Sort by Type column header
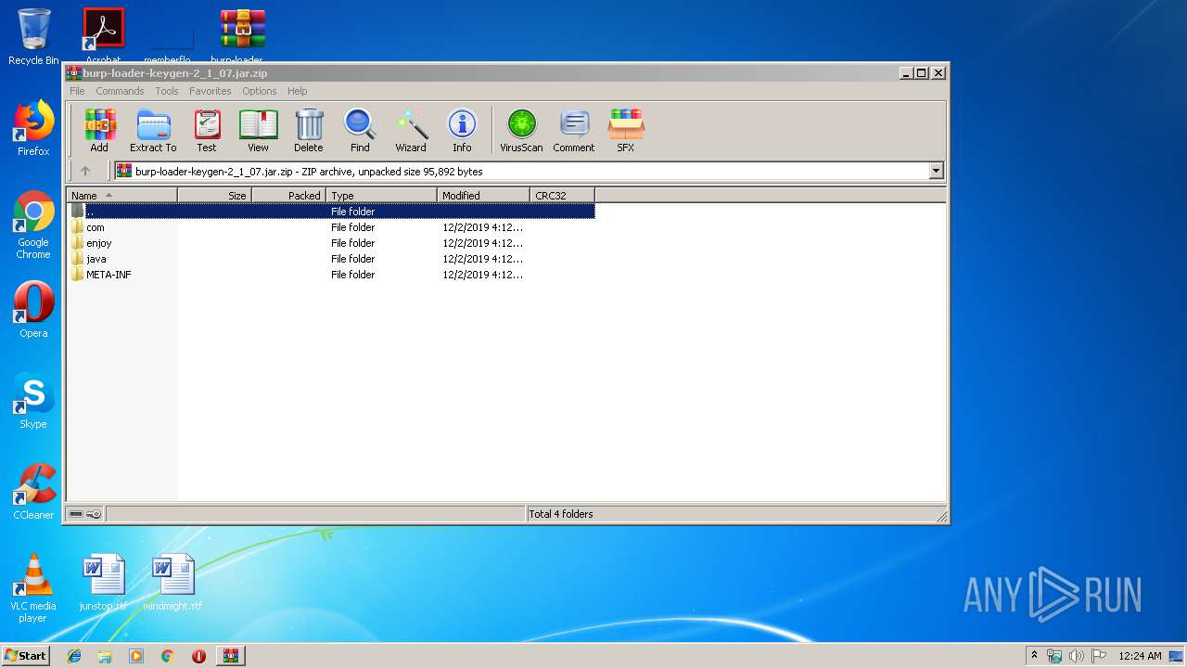 point(381,196)
